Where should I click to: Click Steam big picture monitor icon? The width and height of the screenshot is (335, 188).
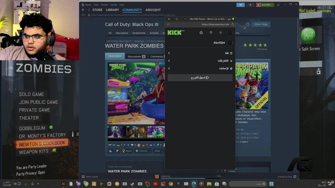click(278, 5)
